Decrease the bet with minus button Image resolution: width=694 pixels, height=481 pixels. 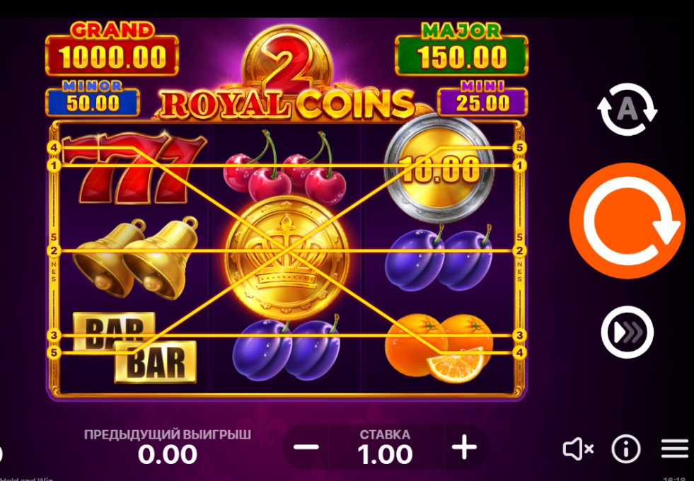(306, 447)
